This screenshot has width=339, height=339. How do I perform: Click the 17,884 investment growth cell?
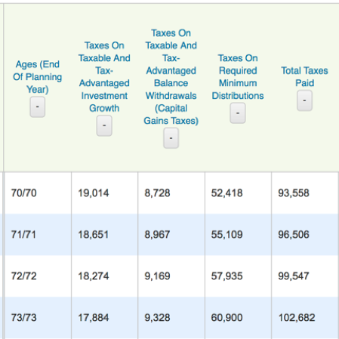(x=104, y=318)
